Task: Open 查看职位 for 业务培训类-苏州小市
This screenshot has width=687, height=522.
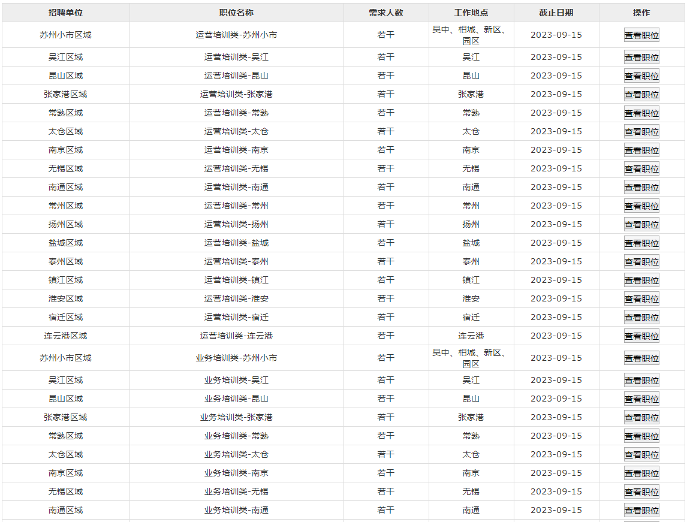Action: [641, 358]
